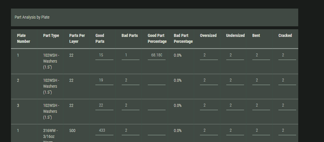Click Oversized field in plate 1 washers row
324x142 pixels.
(x=209, y=55)
